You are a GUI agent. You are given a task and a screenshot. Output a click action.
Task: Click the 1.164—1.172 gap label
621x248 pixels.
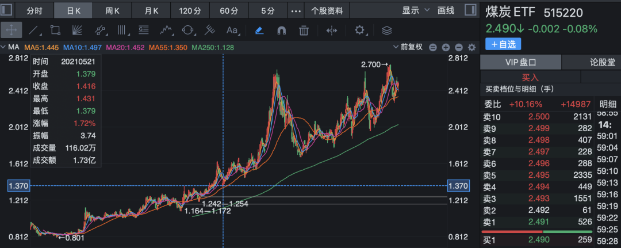[208, 211]
